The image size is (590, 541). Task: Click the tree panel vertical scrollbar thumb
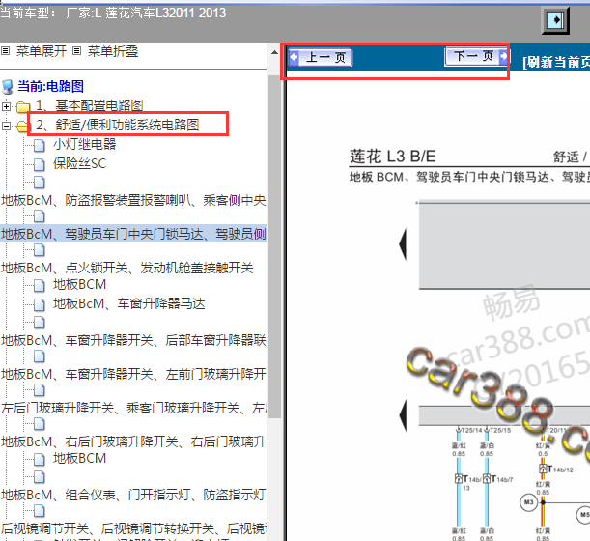(274, 246)
